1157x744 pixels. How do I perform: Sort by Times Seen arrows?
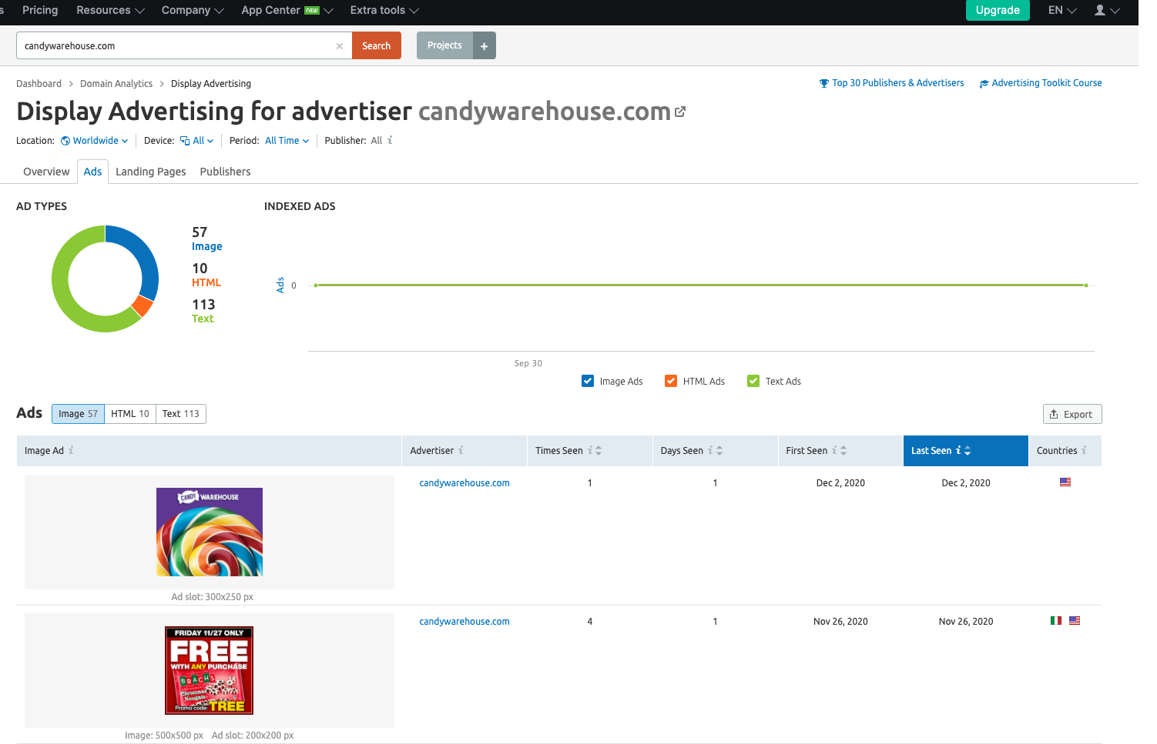tap(599, 451)
